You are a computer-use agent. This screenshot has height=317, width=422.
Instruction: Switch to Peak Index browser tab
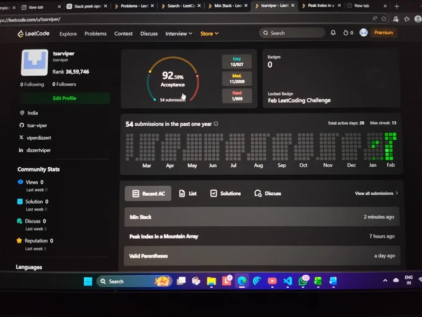(321, 6)
